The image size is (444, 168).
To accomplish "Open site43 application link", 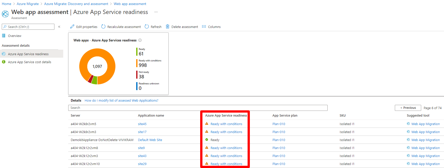I will [142, 156].
